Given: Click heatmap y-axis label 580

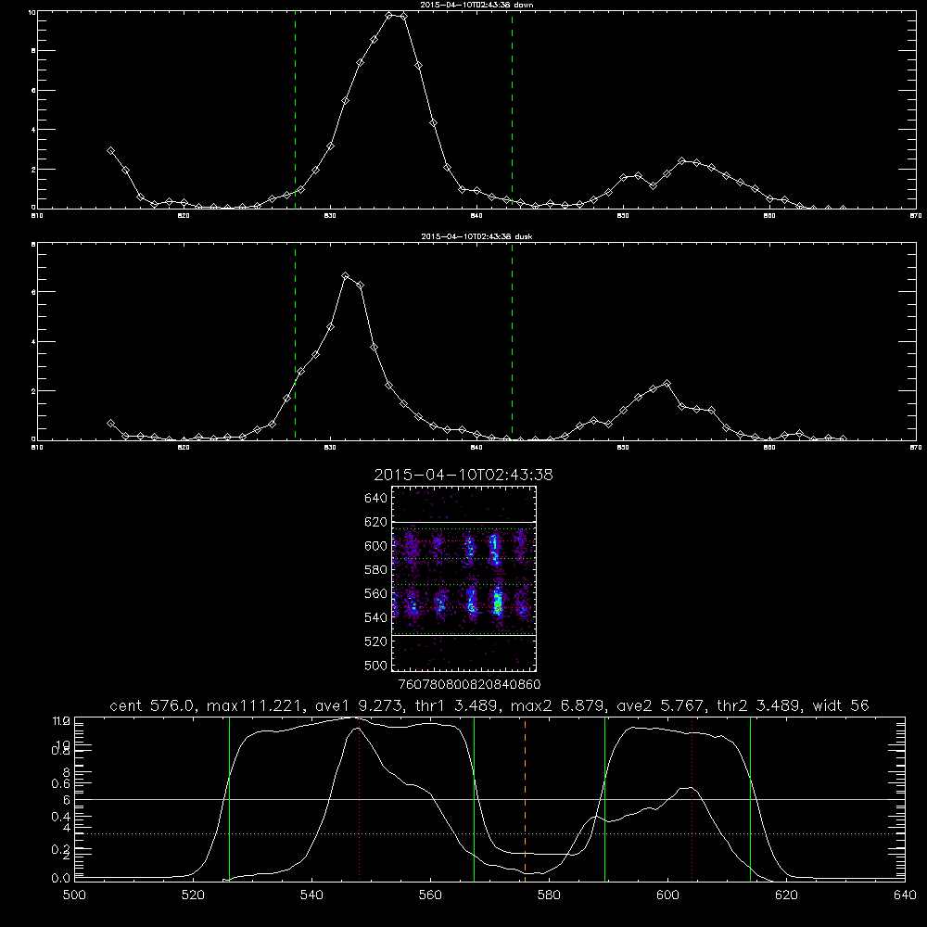Looking at the screenshot, I should click(376, 570).
